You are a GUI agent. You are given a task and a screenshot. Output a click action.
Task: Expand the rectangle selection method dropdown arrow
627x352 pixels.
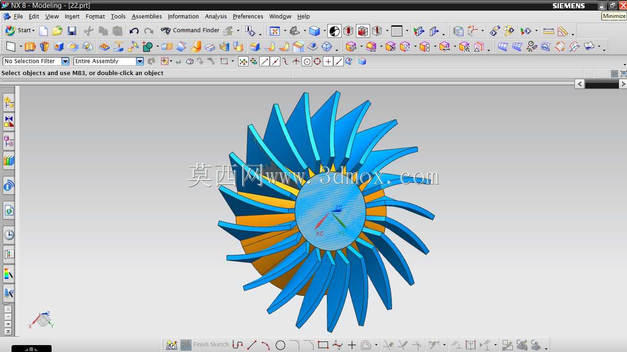tap(232, 61)
